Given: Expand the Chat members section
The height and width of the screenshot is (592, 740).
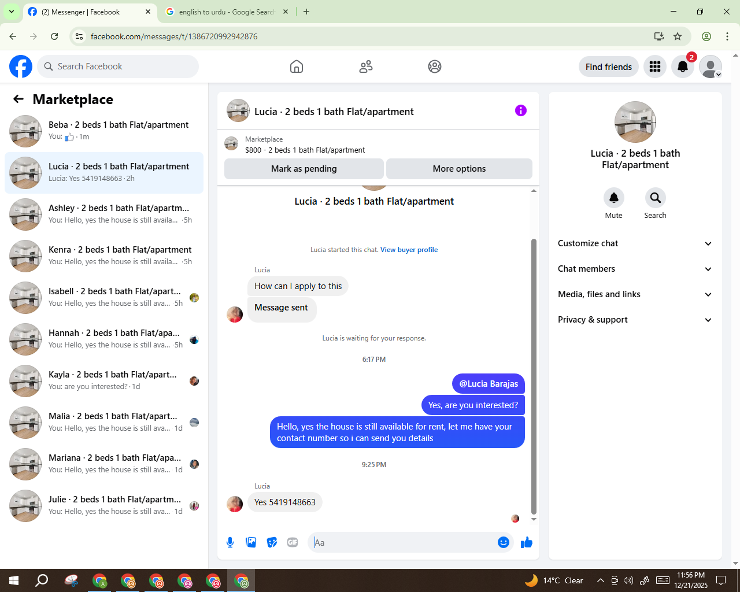Looking at the screenshot, I should (635, 269).
